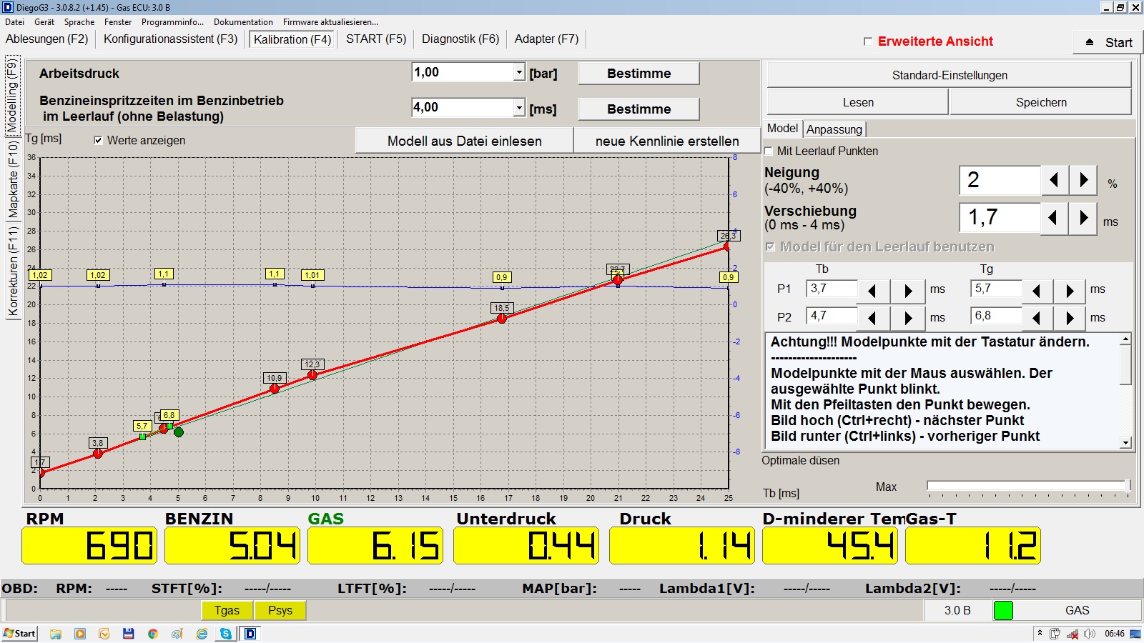Screen dimensions: 1144x643
Task: Open the Arbeitsdruck dropdown
Action: (x=519, y=72)
